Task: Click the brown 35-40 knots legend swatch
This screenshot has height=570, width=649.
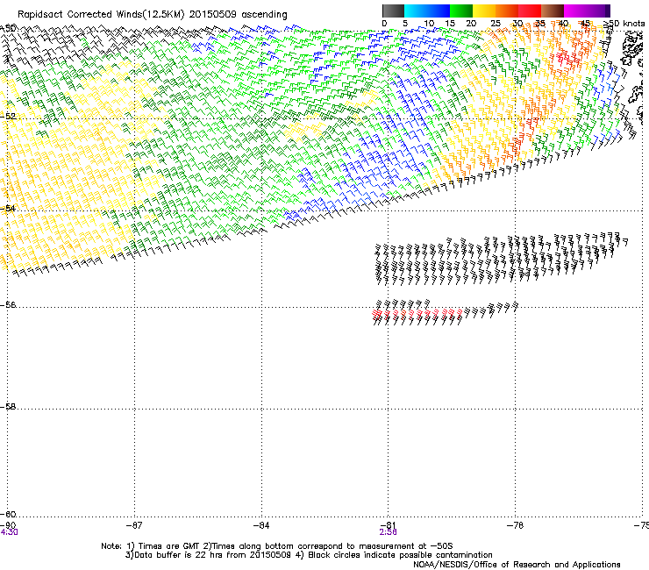Action: 553,11
